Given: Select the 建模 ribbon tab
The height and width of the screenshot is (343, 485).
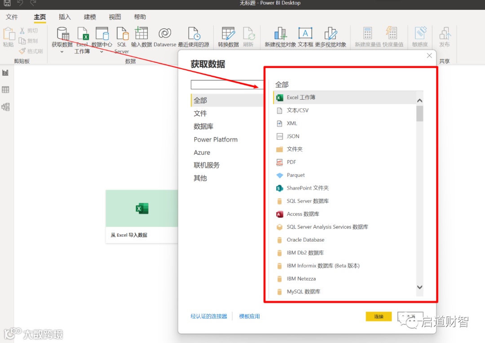Looking at the screenshot, I should 90,17.
